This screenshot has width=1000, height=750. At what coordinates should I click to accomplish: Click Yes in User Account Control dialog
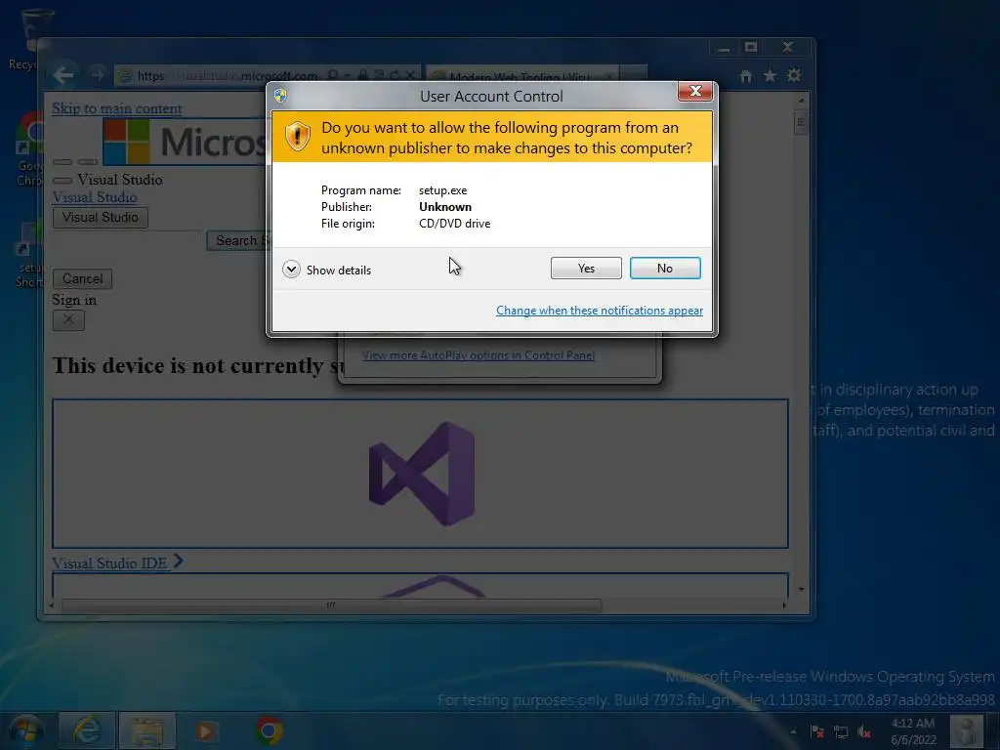pos(586,269)
